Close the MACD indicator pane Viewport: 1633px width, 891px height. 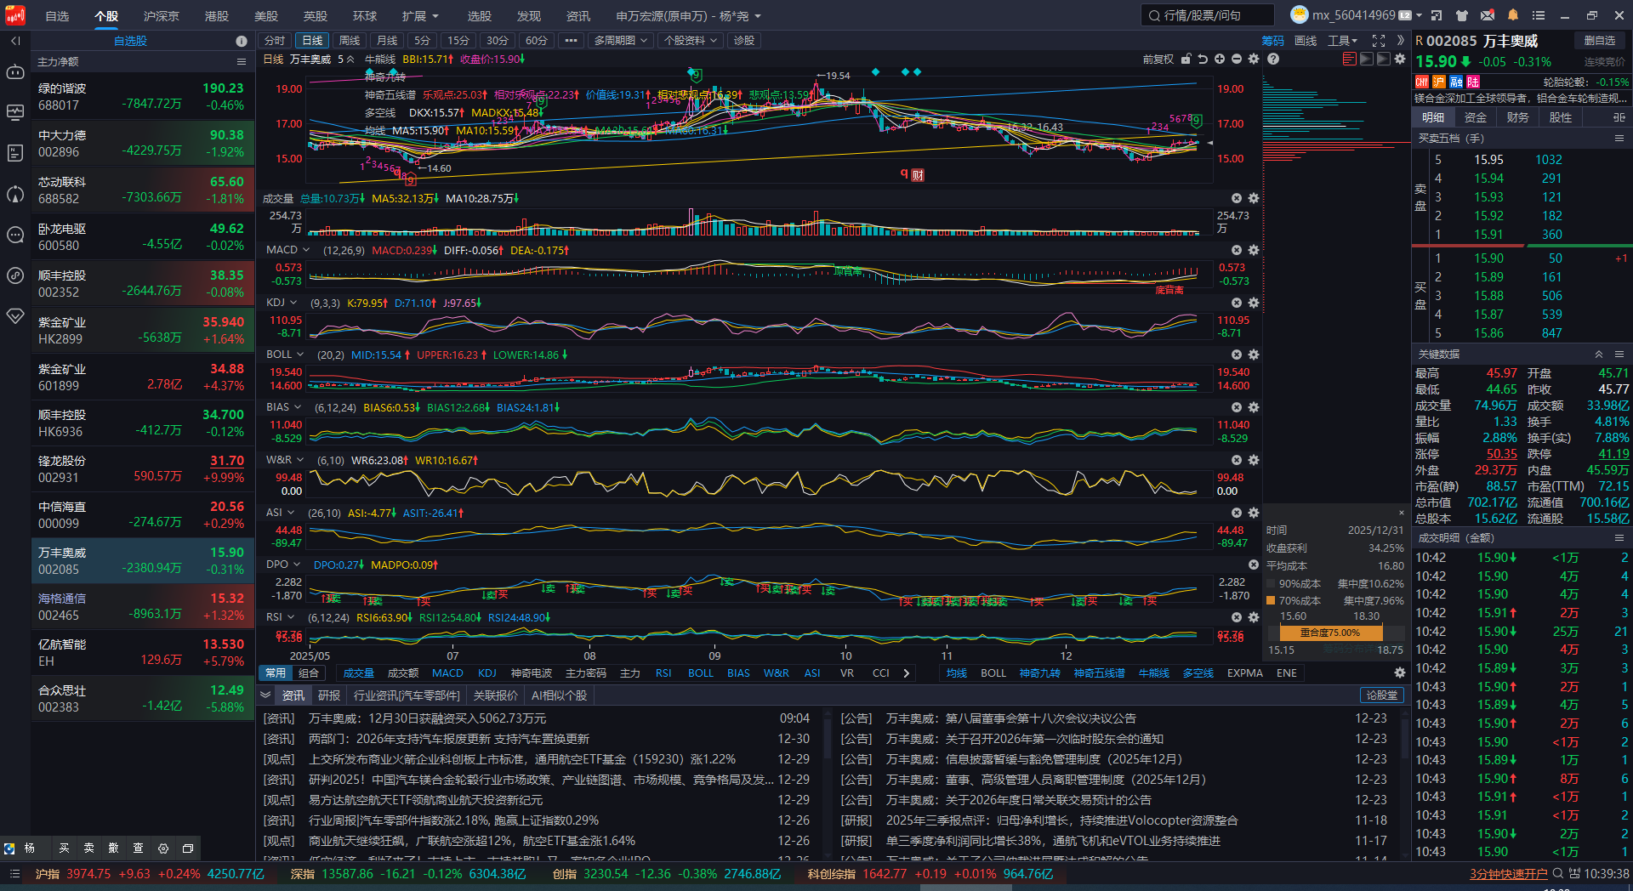1237,250
